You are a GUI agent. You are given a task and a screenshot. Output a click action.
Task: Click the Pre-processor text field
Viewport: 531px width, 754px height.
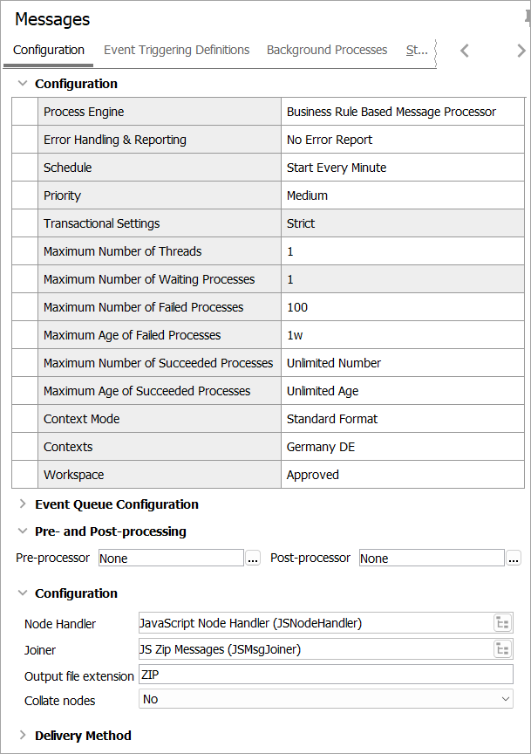pyautogui.click(x=170, y=559)
